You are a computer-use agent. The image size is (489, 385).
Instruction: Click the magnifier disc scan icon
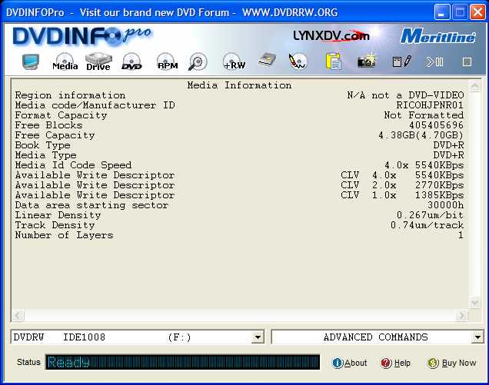click(198, 61)
